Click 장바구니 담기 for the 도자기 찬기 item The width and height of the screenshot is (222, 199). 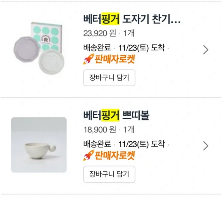109,78
